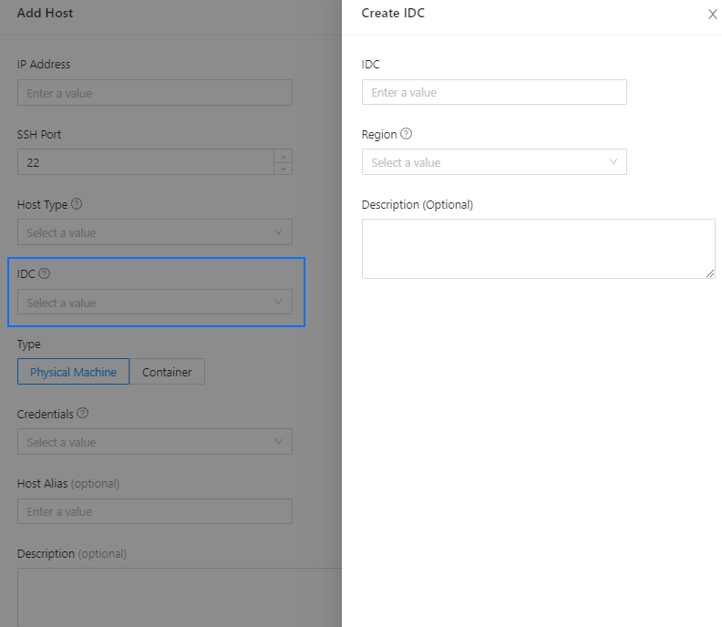
Task: Click the Host Alias input field
Action: click(155, 511)
